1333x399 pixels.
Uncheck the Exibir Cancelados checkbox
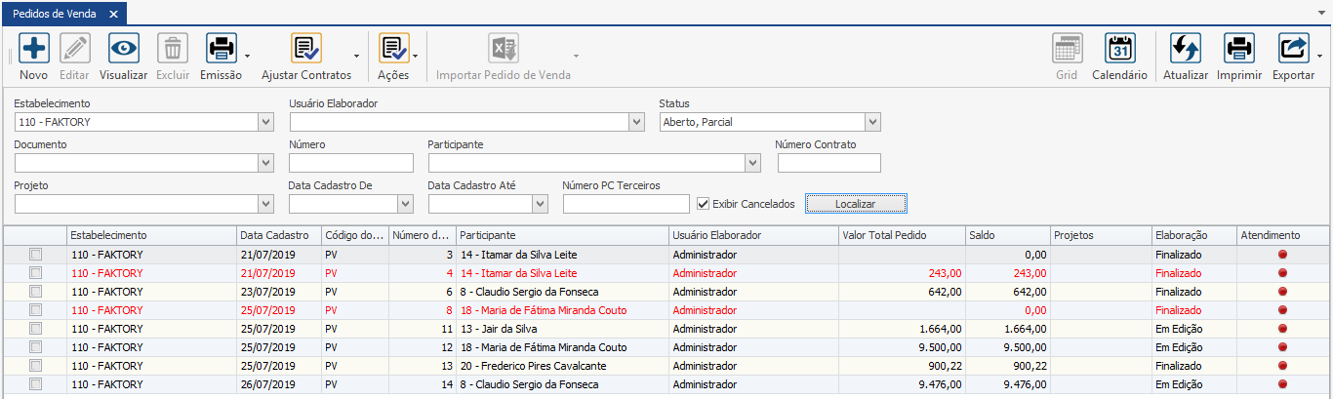(x=704, y=204)
